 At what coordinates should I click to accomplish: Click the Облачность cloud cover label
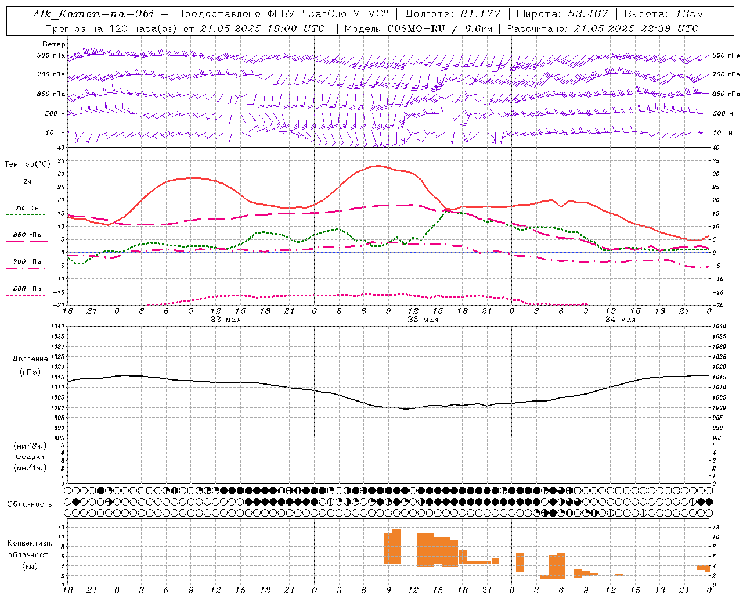30,504
